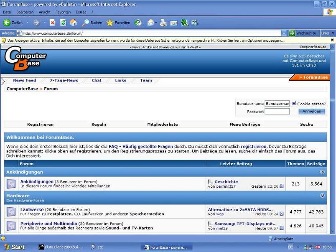Click the green PRO toolbar icon
Image resolution: width=336 pixels, height=252 pixels.
tap(184, 23)
